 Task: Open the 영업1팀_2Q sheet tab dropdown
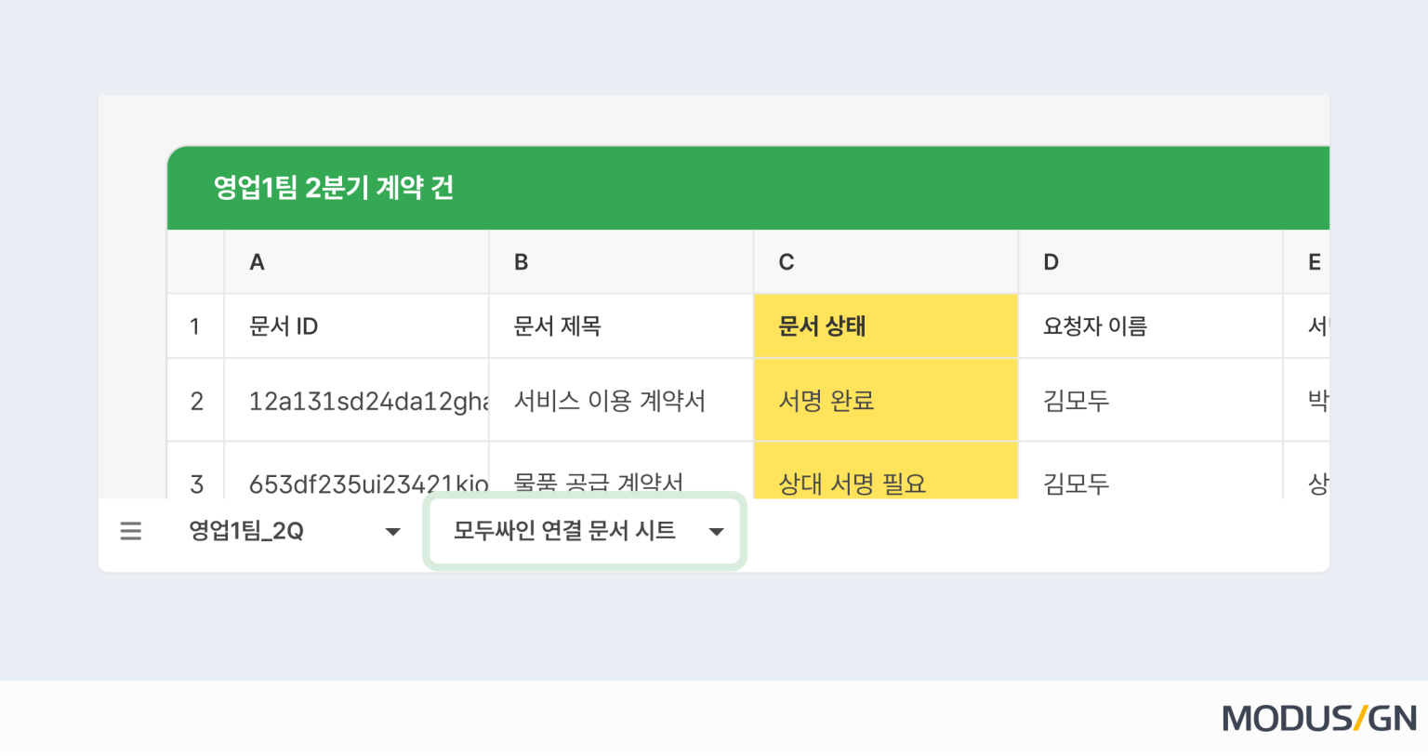pos(393,531)
